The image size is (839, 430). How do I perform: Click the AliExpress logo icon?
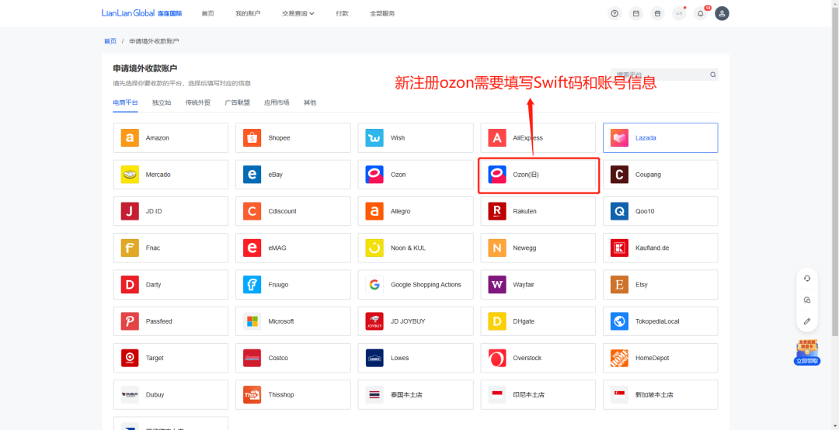[x=497, y=137]
